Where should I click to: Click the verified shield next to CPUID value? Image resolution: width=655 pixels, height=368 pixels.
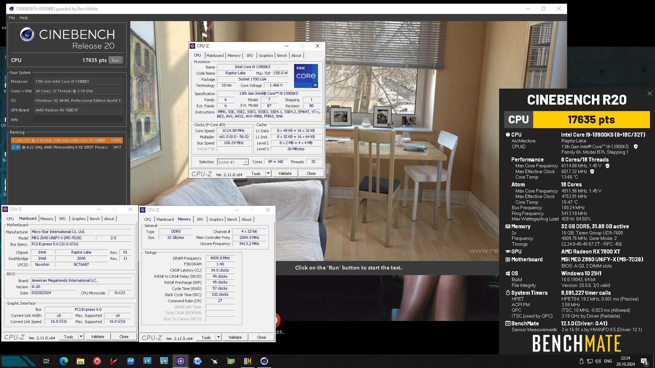pos(636,147)
